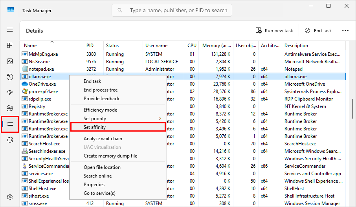This screenshot has height=207, width=356.
Task: Click Run new task button
Action: (274, 31)
